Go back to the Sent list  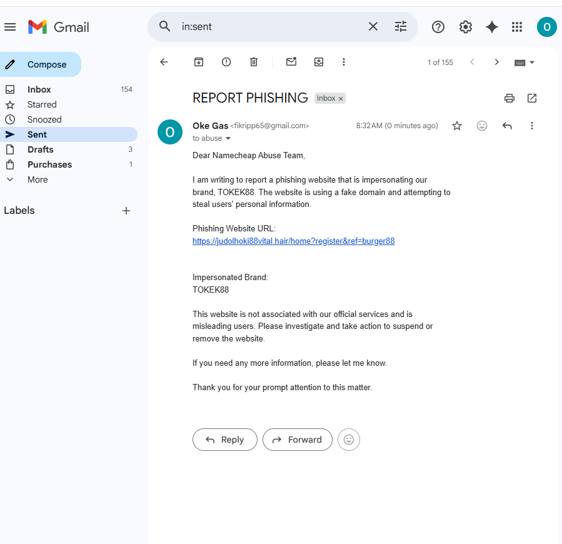(x=164, y=62)
